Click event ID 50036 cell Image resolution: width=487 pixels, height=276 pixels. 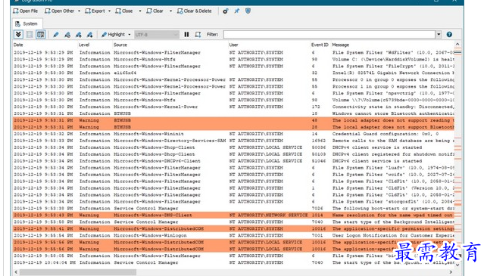[319, 147]
